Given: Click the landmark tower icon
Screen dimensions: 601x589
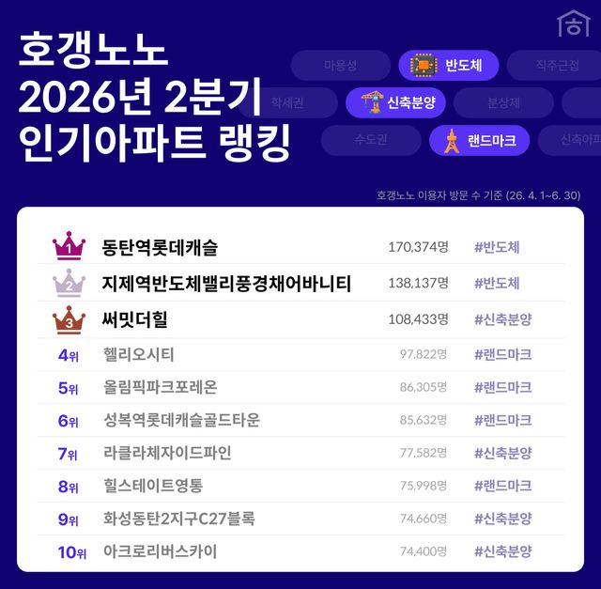Looking at the screenshot, I should click(452, 141).
